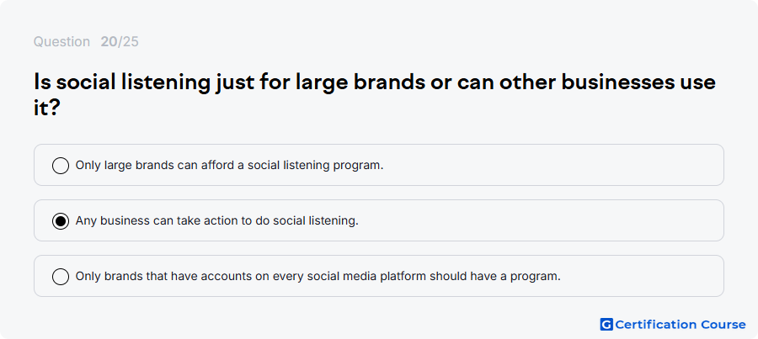Click the answer text 'Any business can take action to do social listening.'
Image resolution: width=758 pixels, height=339 pixels.
217,220
